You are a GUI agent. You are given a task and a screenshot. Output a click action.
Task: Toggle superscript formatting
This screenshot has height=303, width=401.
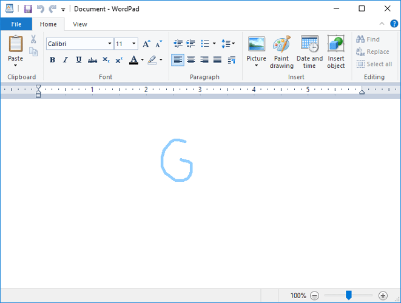(x=119, y=60)
